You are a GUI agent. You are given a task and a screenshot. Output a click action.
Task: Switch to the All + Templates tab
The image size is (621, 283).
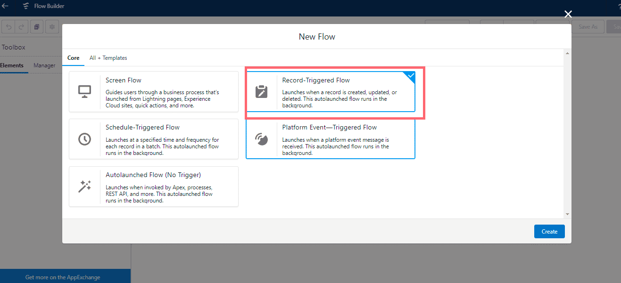pyautogui.click(x=108, y=58)
